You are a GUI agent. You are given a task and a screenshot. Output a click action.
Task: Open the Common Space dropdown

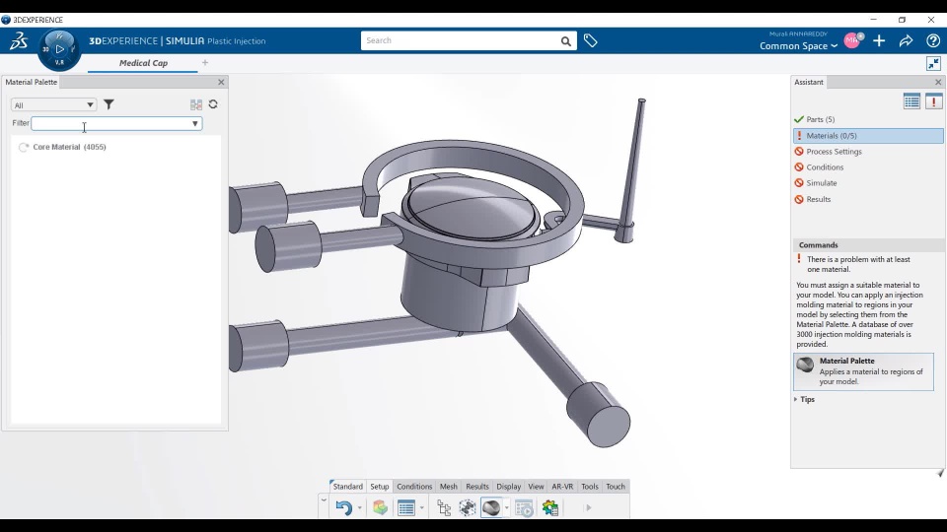point(798,46)
